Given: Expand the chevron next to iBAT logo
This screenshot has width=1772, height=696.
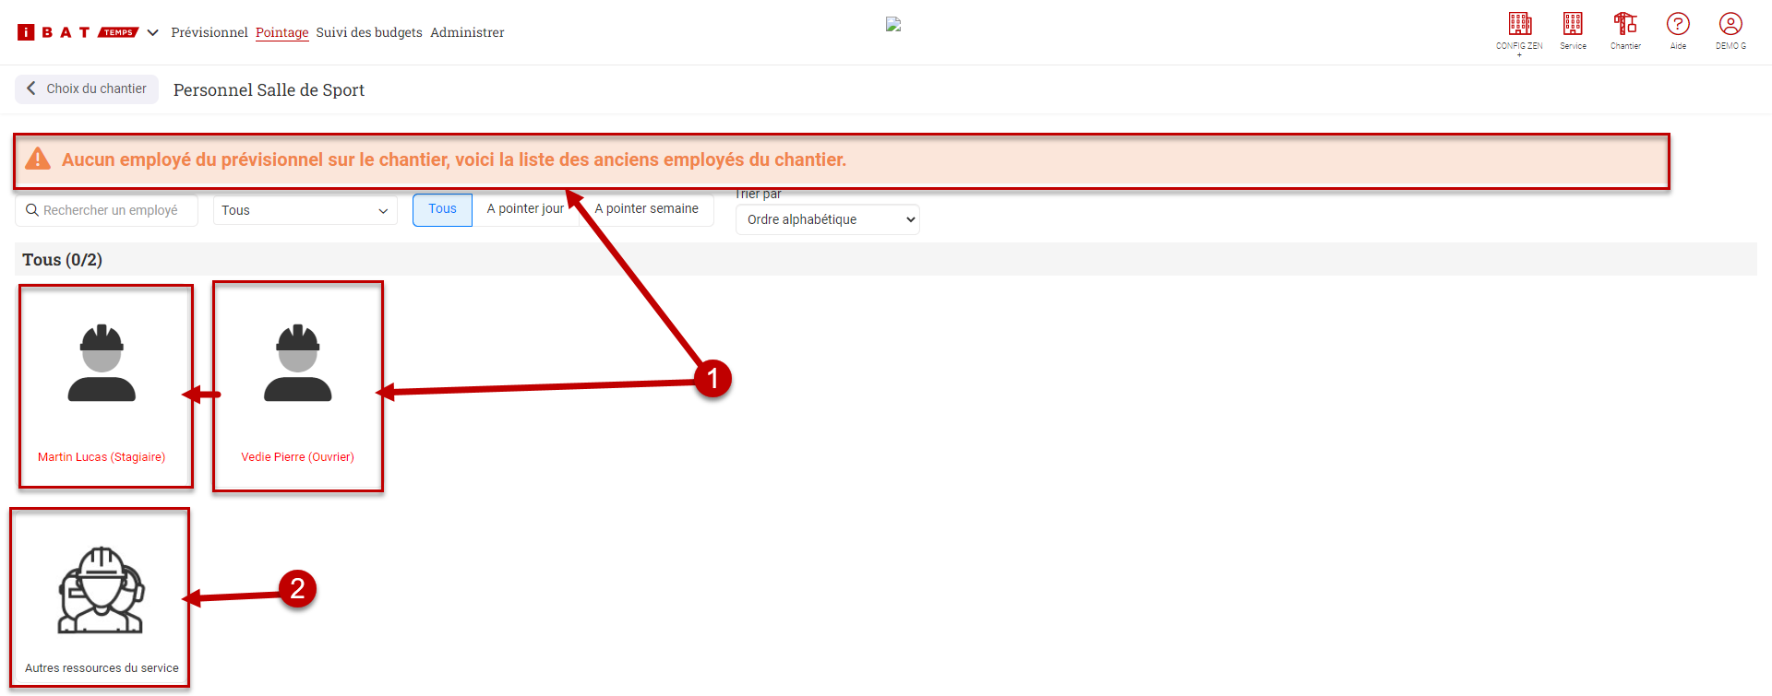Looking at the screenshot, I should point(153,32).
